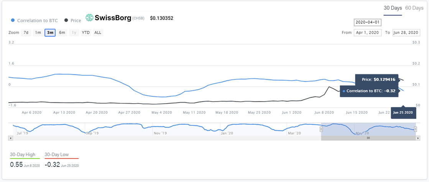Click the SwissBorg logo icon
Viewport: 429px width, 182px height.
(x=89, y=18)
